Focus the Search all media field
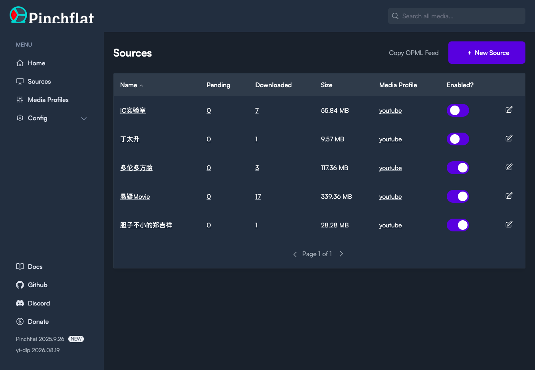This screenshot has height=370, width=535. tap(457, 16)
